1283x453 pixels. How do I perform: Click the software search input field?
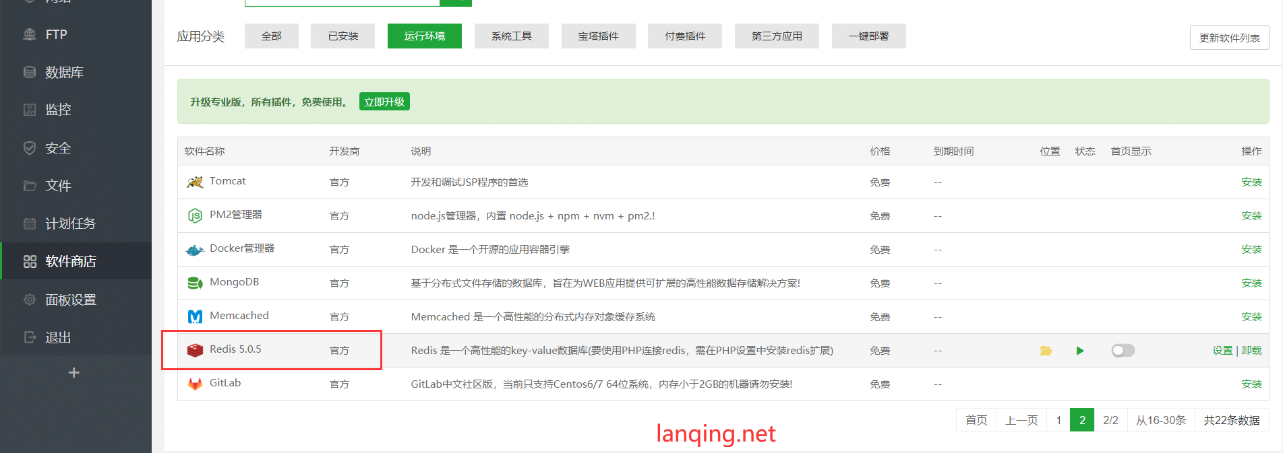click(x=342, y=2)
